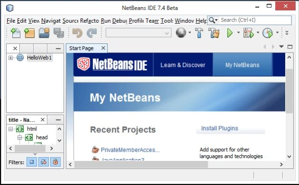Toggle the second Navigator filter button
Screen dimensions: 299x185
click(44, 162)
